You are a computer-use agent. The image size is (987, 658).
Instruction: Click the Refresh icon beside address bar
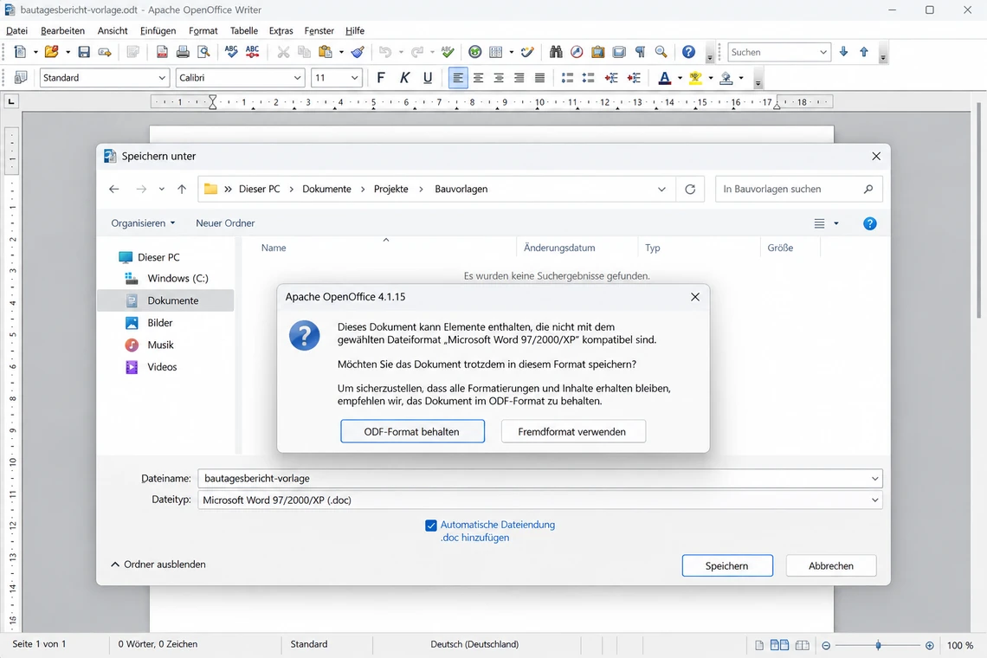(690, 189)
